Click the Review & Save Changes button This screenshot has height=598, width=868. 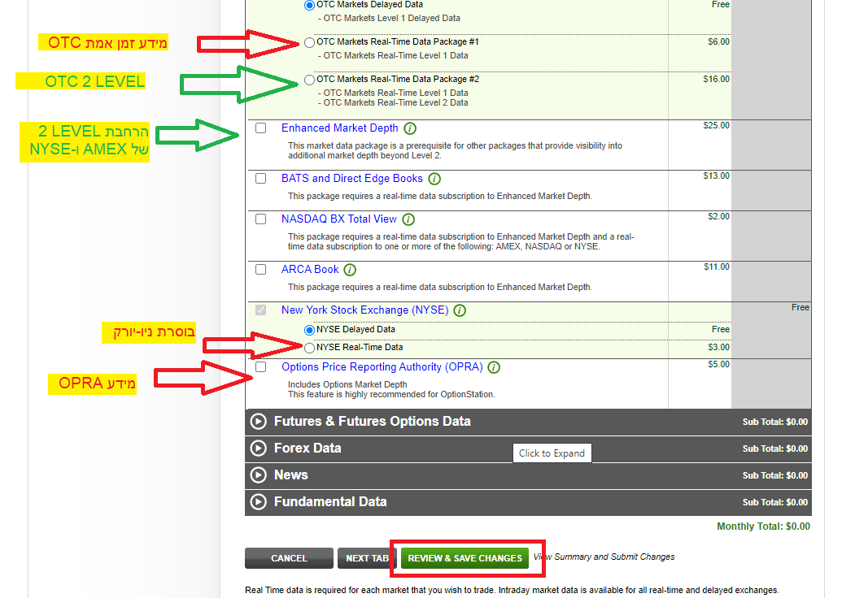pos(465,558)
